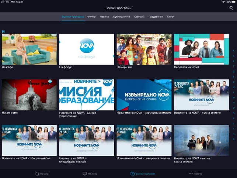Viewport: 237px width, 178px height.
Task: Open the На фокус NOVA thumbnail
Action: click(87, 49)
